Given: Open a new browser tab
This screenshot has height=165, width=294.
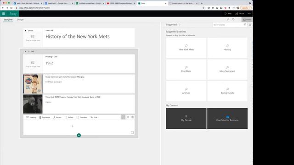Looking at the screenshot, I should 202,3.
